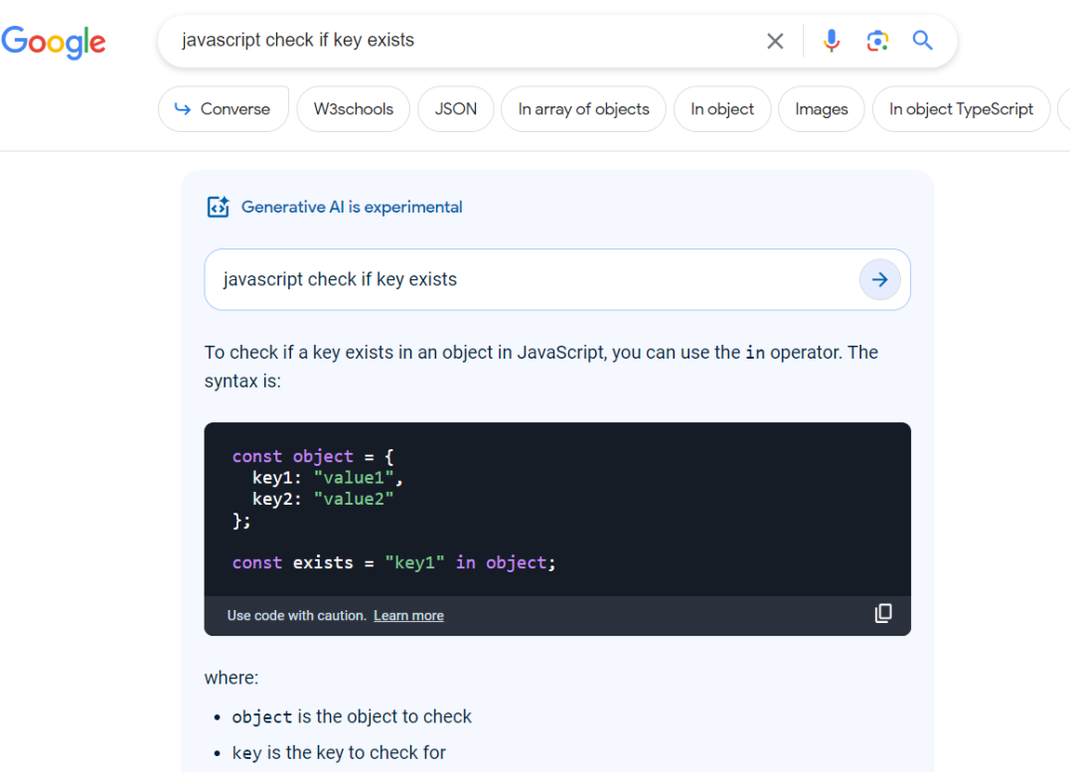
Task: Click the Generative AI is experimental label
Action: 352,208
